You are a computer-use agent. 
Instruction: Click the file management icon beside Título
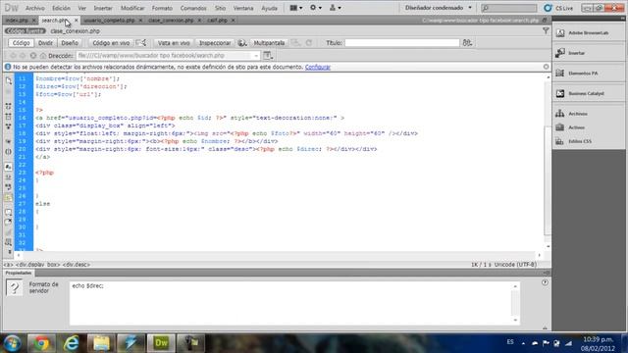tap(467, 43)
